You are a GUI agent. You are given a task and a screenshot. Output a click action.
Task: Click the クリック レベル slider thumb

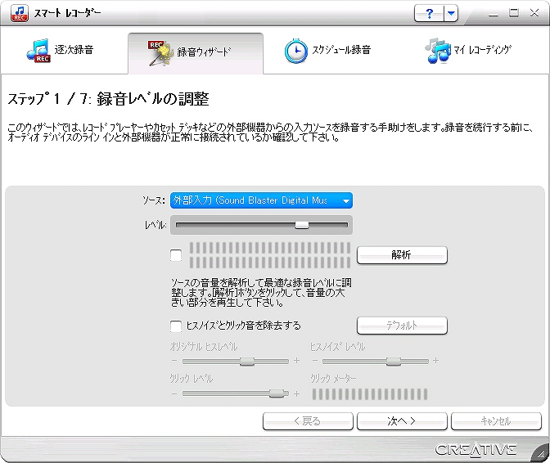click(277, 393)
